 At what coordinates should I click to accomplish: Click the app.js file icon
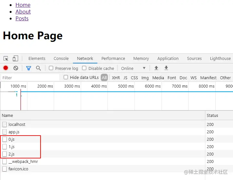click(5, 132)
